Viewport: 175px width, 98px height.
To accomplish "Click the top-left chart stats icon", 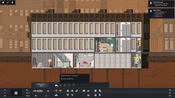I will coord(8,2).
